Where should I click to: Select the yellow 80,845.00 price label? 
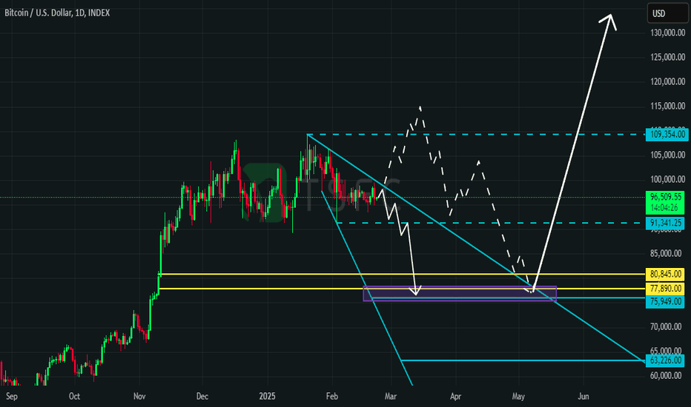click(x=666, y=274)
